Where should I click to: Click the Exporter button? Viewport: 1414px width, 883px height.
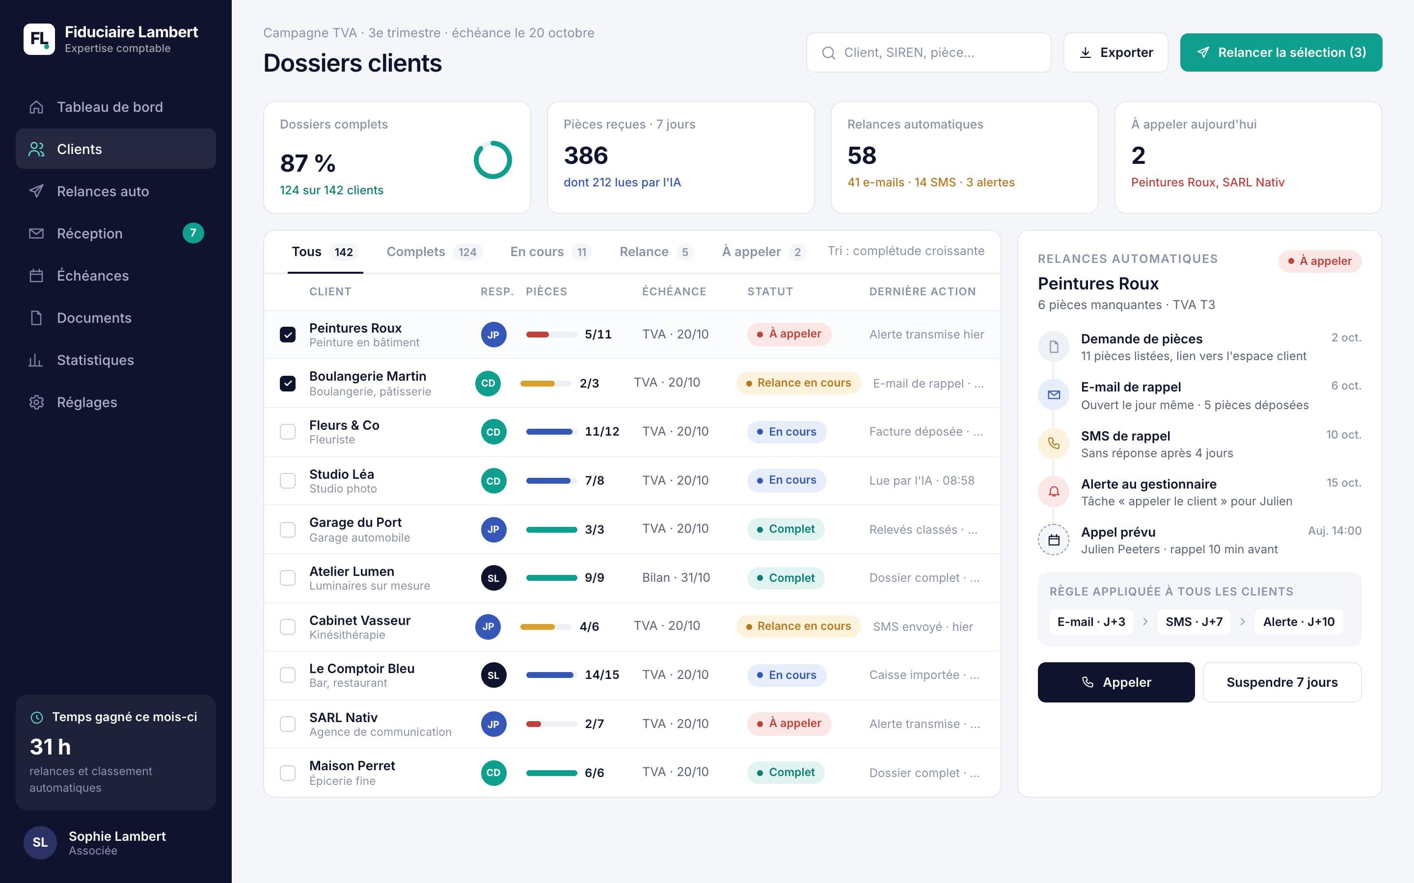pos(1115,52)
